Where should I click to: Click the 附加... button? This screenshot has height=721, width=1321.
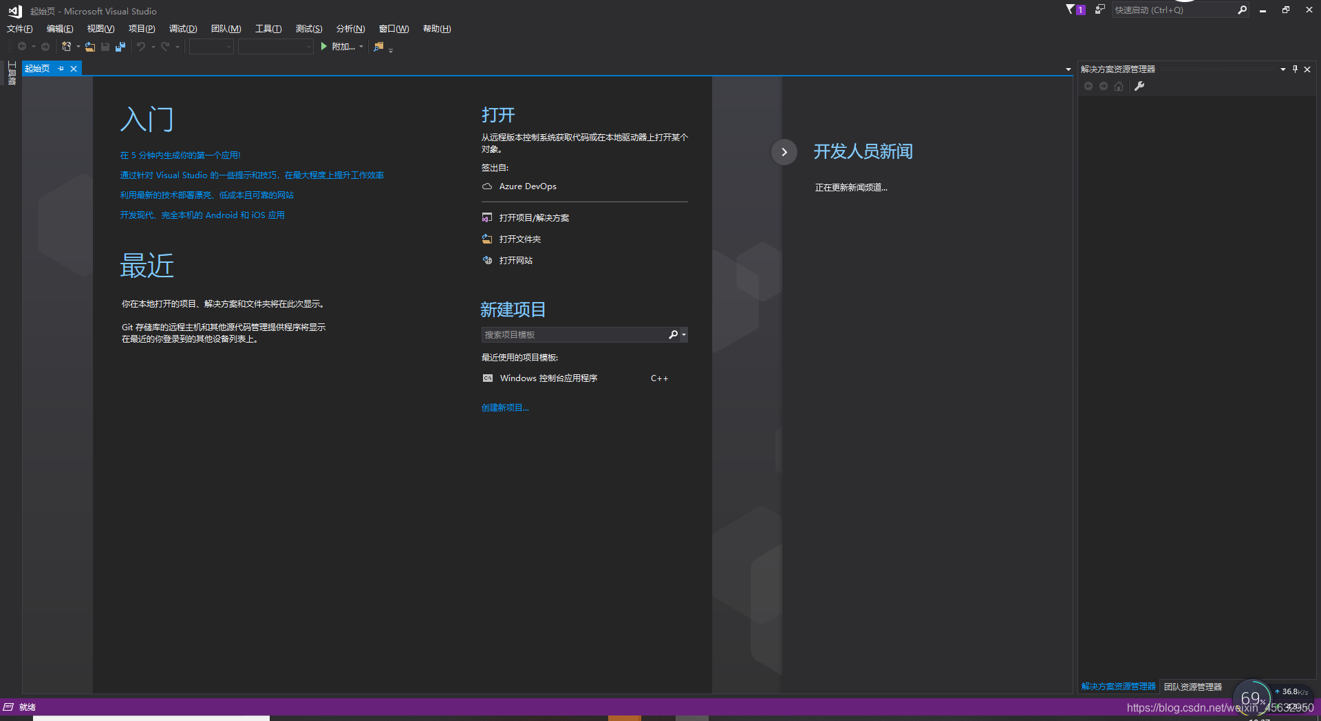click(x=343, y=47)
